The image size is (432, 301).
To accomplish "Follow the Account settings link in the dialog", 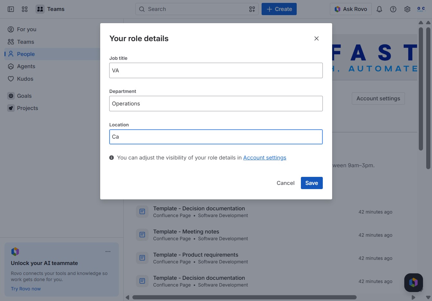I will (x=264, y=158).
